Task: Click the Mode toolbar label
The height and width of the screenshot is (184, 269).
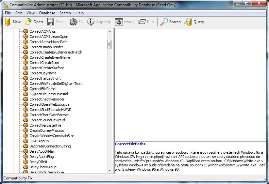Action: (x=129, y=22)
